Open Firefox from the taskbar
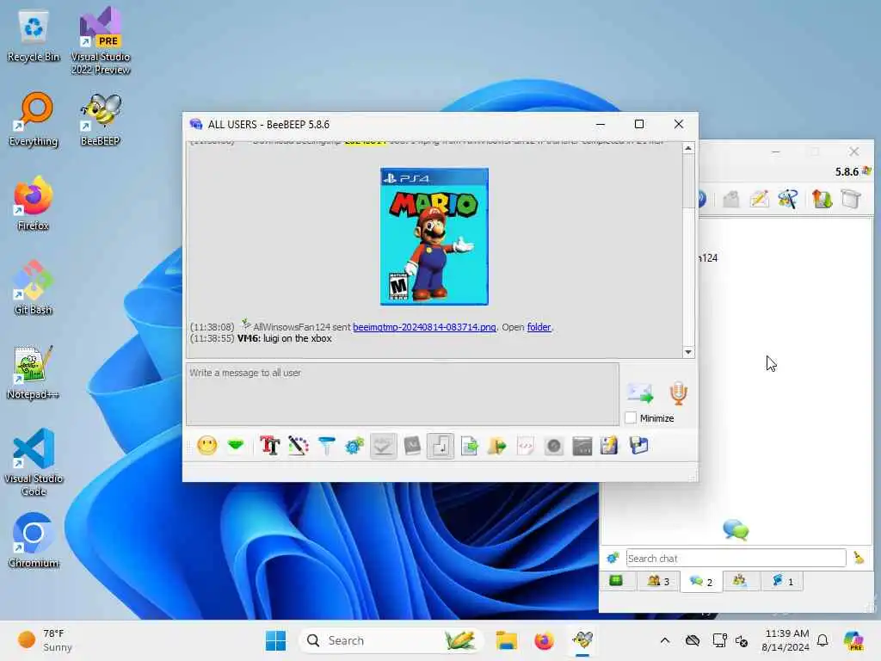881x661 pixels. point(544,640)
